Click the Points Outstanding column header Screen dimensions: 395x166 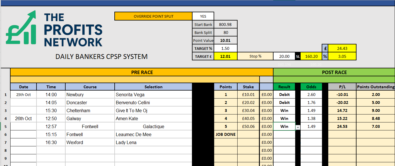point(375,87)
